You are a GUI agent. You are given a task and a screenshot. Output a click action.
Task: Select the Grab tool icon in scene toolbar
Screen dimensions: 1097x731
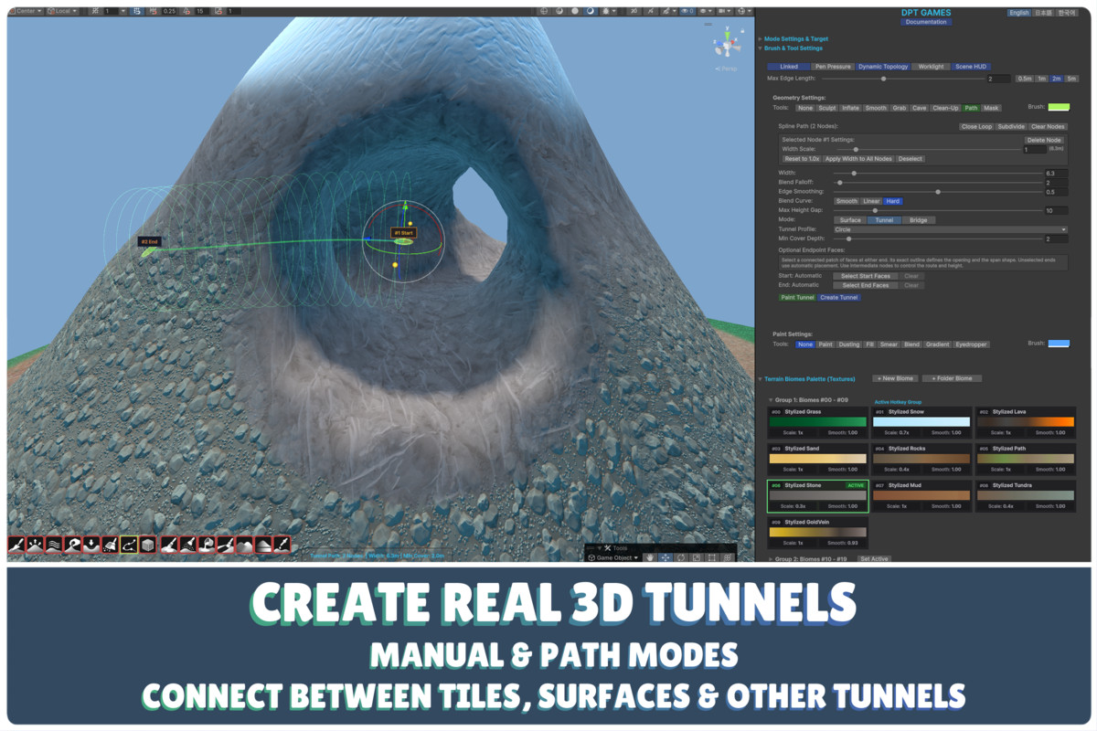pyautogui.click(x=72, y=545)
